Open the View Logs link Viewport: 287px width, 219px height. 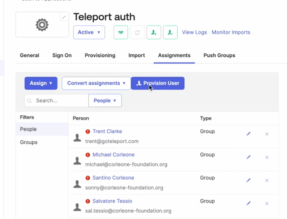(x=194, y=32)
